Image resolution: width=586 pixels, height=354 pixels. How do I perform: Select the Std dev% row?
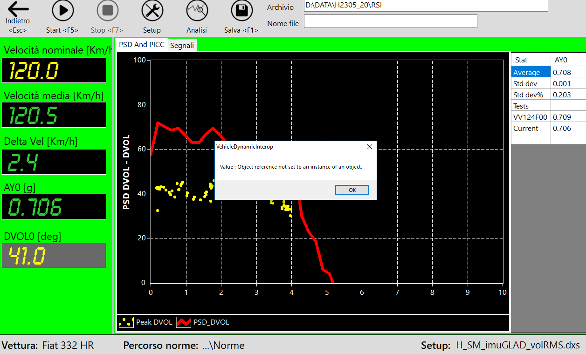click(x=531, y=95)
